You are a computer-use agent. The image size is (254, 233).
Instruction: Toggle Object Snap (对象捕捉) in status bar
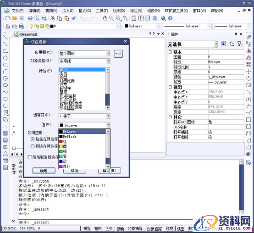(135, 228)
